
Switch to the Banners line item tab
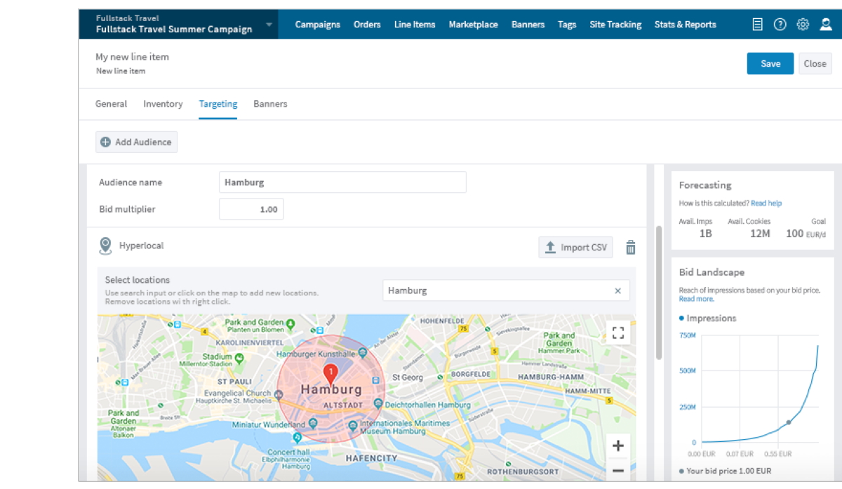(x=270, y=104)
